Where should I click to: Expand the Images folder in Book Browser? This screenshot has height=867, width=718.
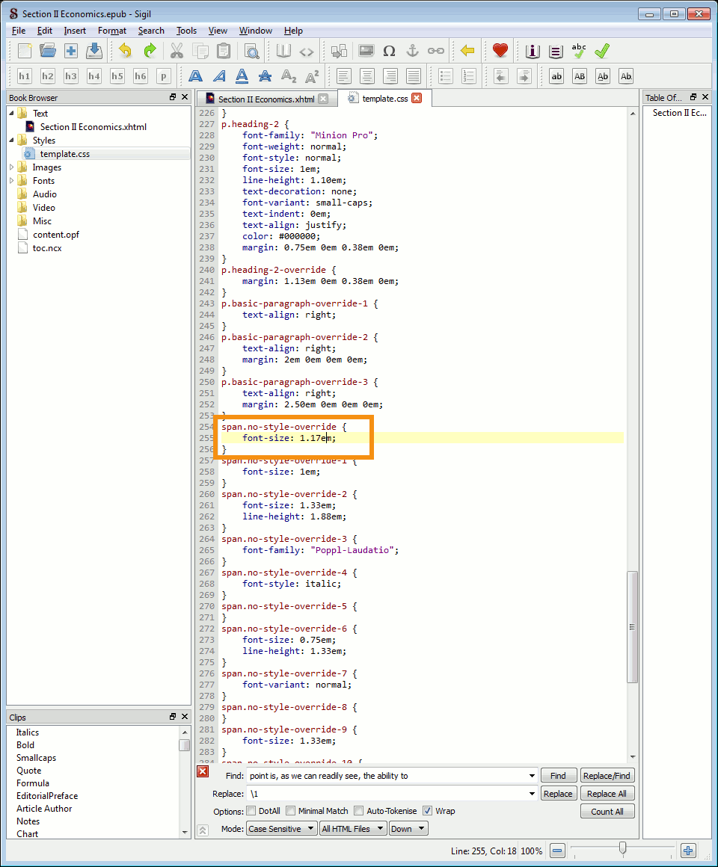(12, 167)
